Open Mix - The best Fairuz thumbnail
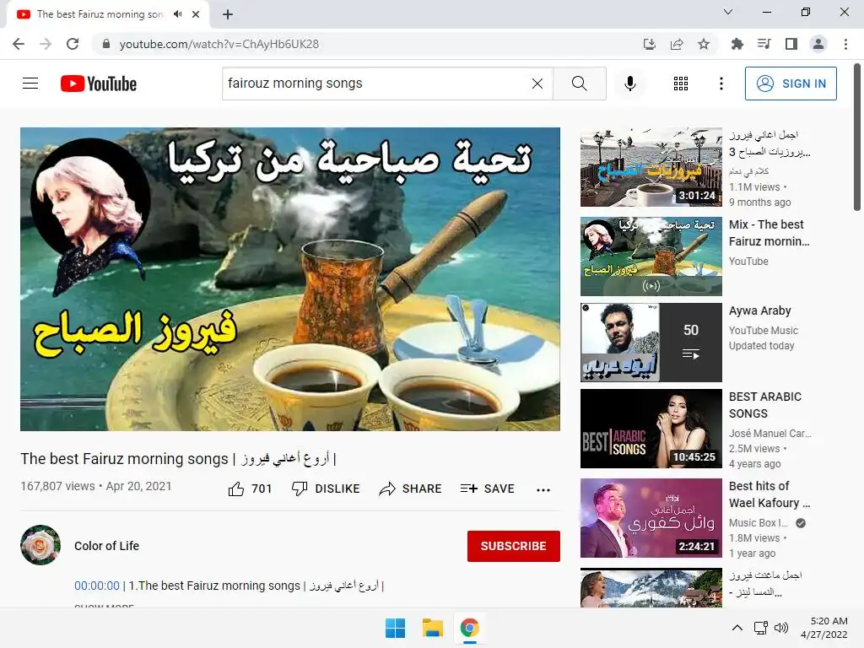Viewport: 864px width, 648px height. [651, 256]
